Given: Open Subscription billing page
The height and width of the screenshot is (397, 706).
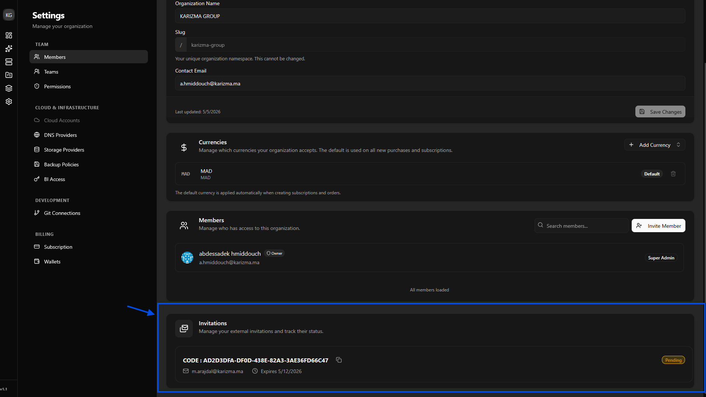Looking at the screenshot, I should pyautogui.click(x=89, y=247).
